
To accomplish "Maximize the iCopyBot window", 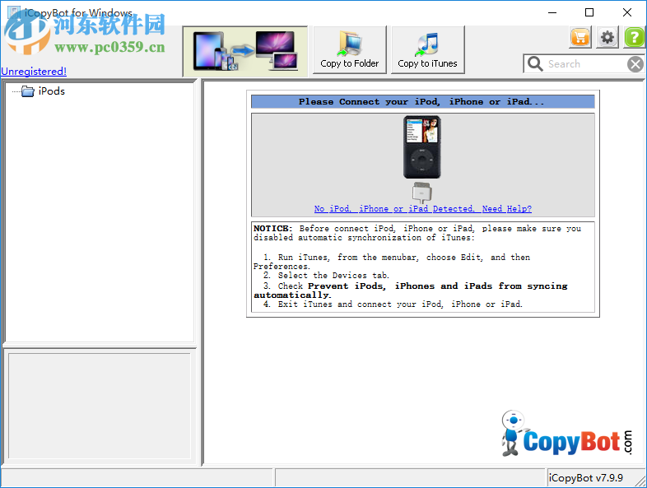I will coord(589,12).
